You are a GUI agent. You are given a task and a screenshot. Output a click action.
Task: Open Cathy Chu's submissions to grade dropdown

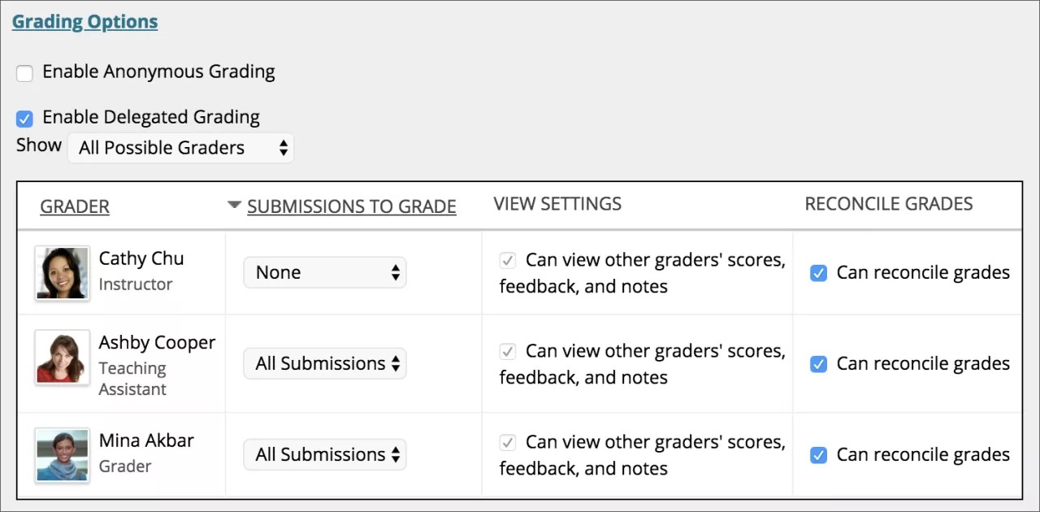325,272
